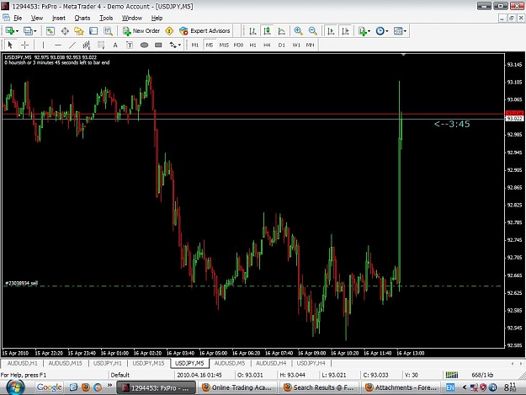Show the Market Watch window icon
Screen dimensions: 526x395
coord(50,31)
